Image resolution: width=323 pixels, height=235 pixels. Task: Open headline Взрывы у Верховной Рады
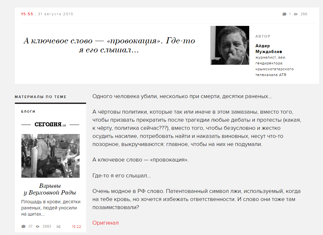(x=50, y=189)
